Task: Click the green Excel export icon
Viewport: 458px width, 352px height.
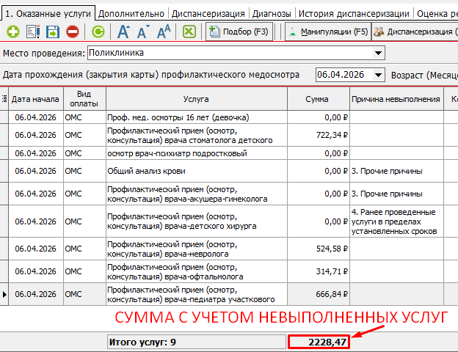Action: tap(189, 32)
